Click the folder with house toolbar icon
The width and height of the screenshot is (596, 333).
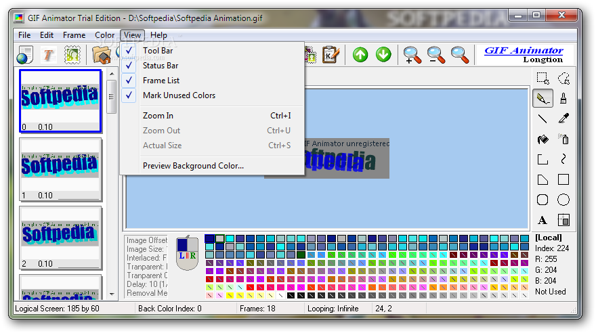pos(102,56)
